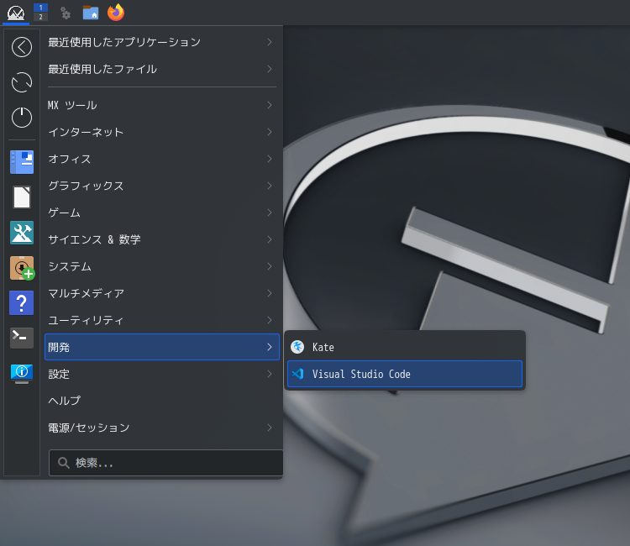630x546 pixels.
Task: Click the restart circular arrows icon
Action: tap(22, 82)
